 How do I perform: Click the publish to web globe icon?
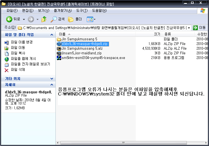[7, 59]
